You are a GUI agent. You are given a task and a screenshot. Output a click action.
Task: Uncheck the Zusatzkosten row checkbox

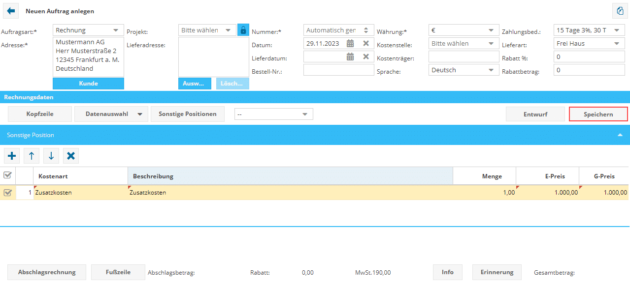point(7,193)
